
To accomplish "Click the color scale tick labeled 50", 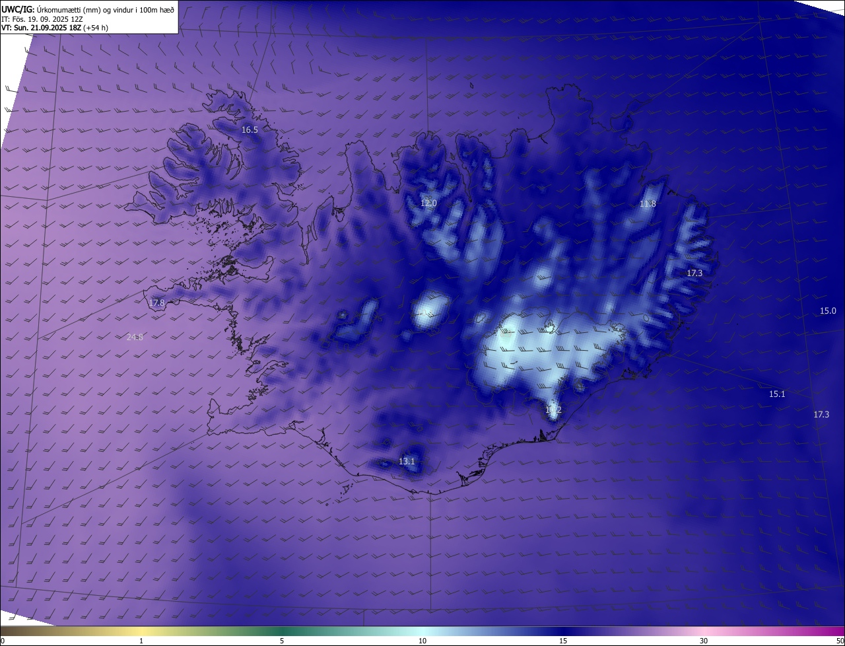I will pyautogui.click(x=840, y=641).
